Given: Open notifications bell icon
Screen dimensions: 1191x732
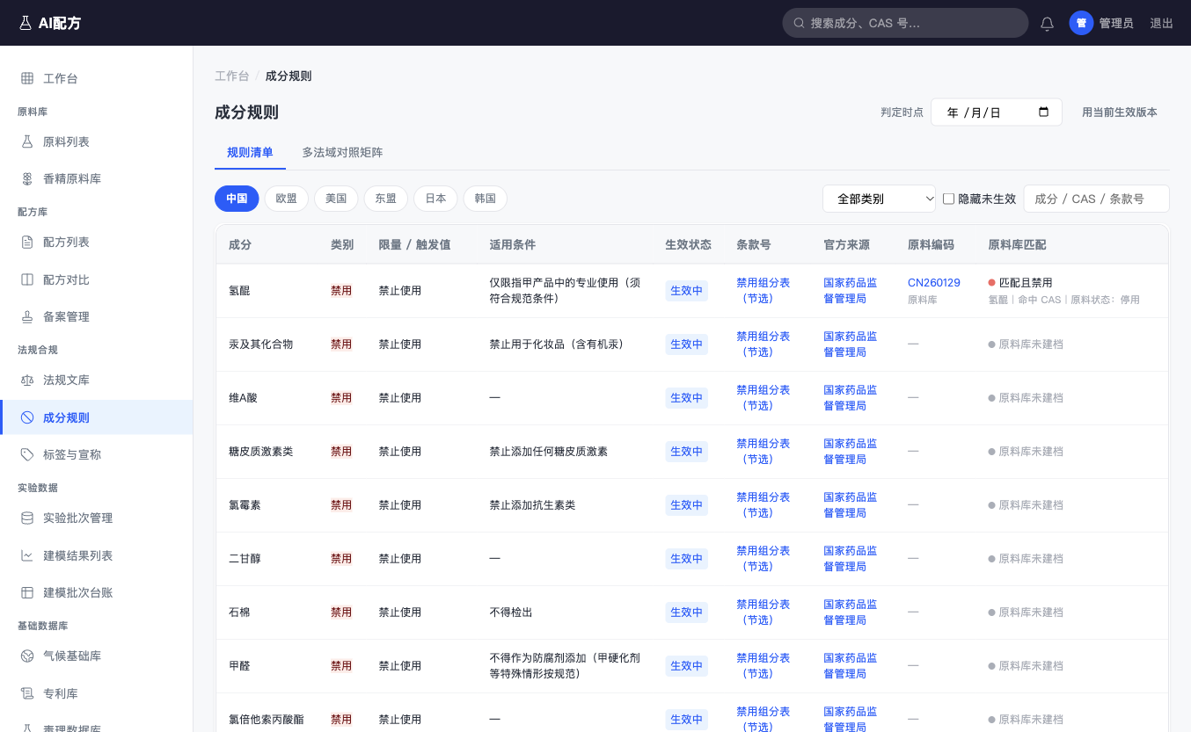Looking at the screenshot, I should coord(1047,24).
